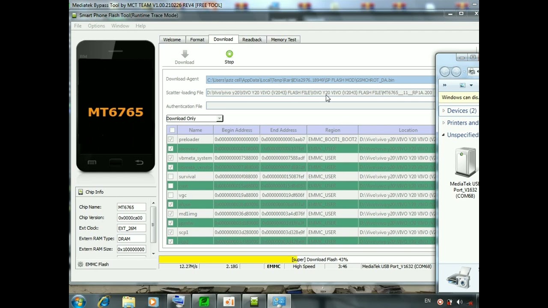Switch to the Readback tab
The image size is (548, 308).
pos(252,40)
